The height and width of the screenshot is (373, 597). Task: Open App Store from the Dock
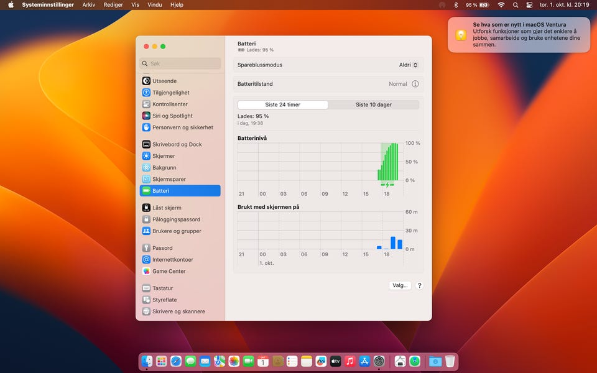click(x=364, y=361)
